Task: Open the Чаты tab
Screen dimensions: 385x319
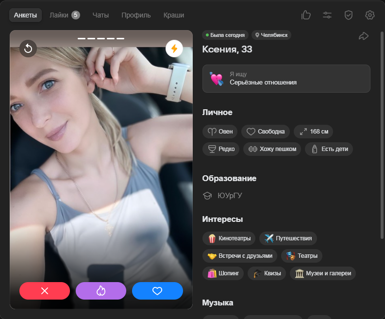Action: point(100,15)
